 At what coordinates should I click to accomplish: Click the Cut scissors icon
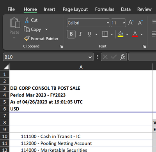click(27, 20)
